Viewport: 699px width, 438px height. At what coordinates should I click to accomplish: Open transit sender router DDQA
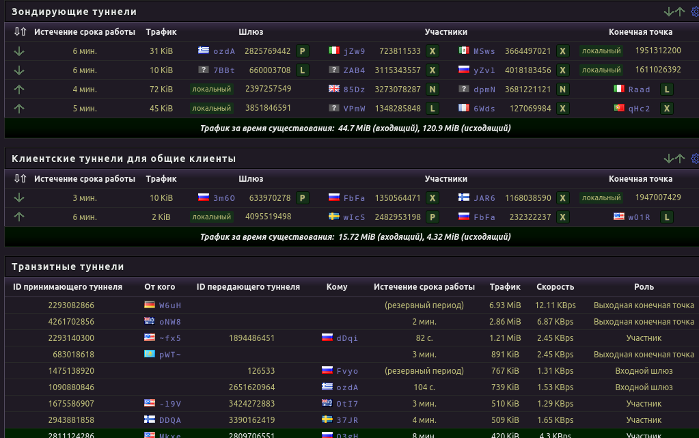click(x=170, y=420)
